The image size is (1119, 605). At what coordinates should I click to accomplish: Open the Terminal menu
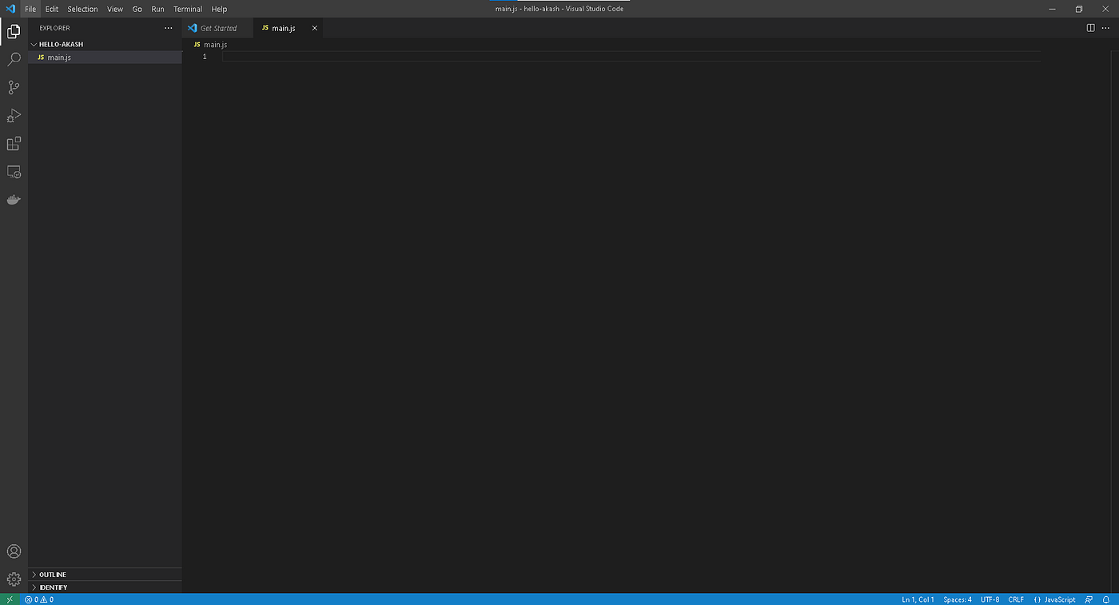tap(188, 9)
